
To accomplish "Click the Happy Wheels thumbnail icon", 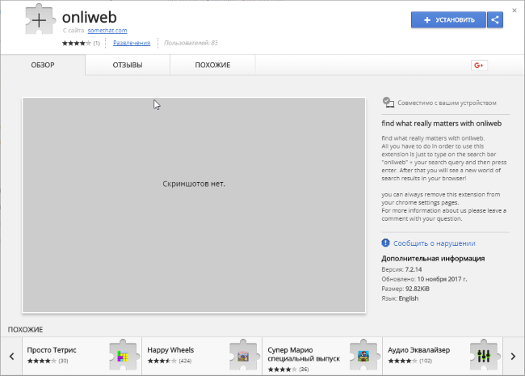I will (242, 355).
